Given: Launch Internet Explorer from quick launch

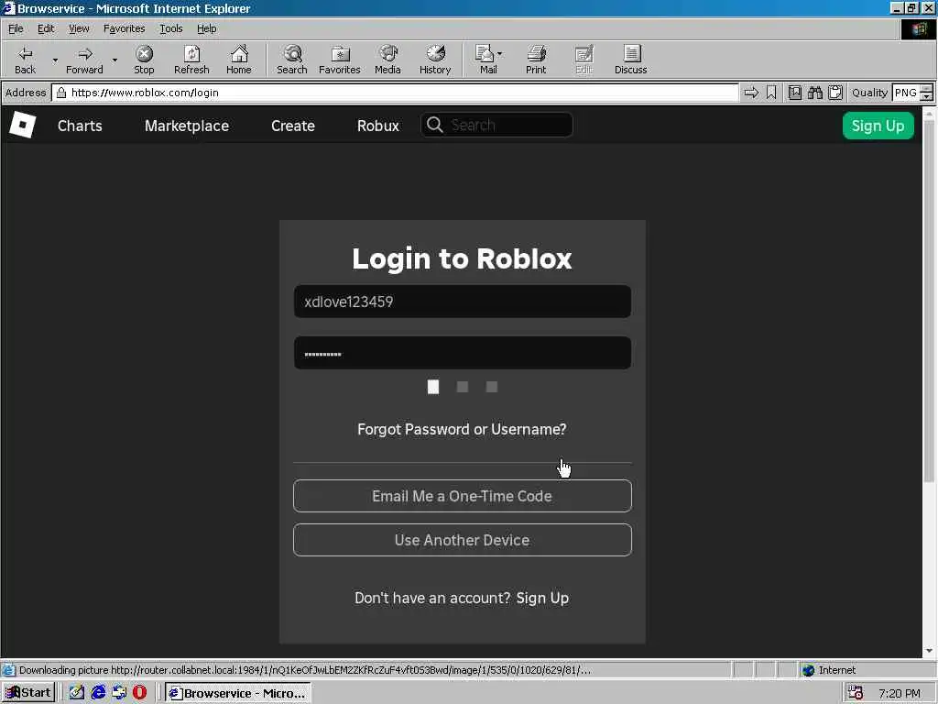Looking at the screenshot, I should pyautogui.click(x=98, y=693).
